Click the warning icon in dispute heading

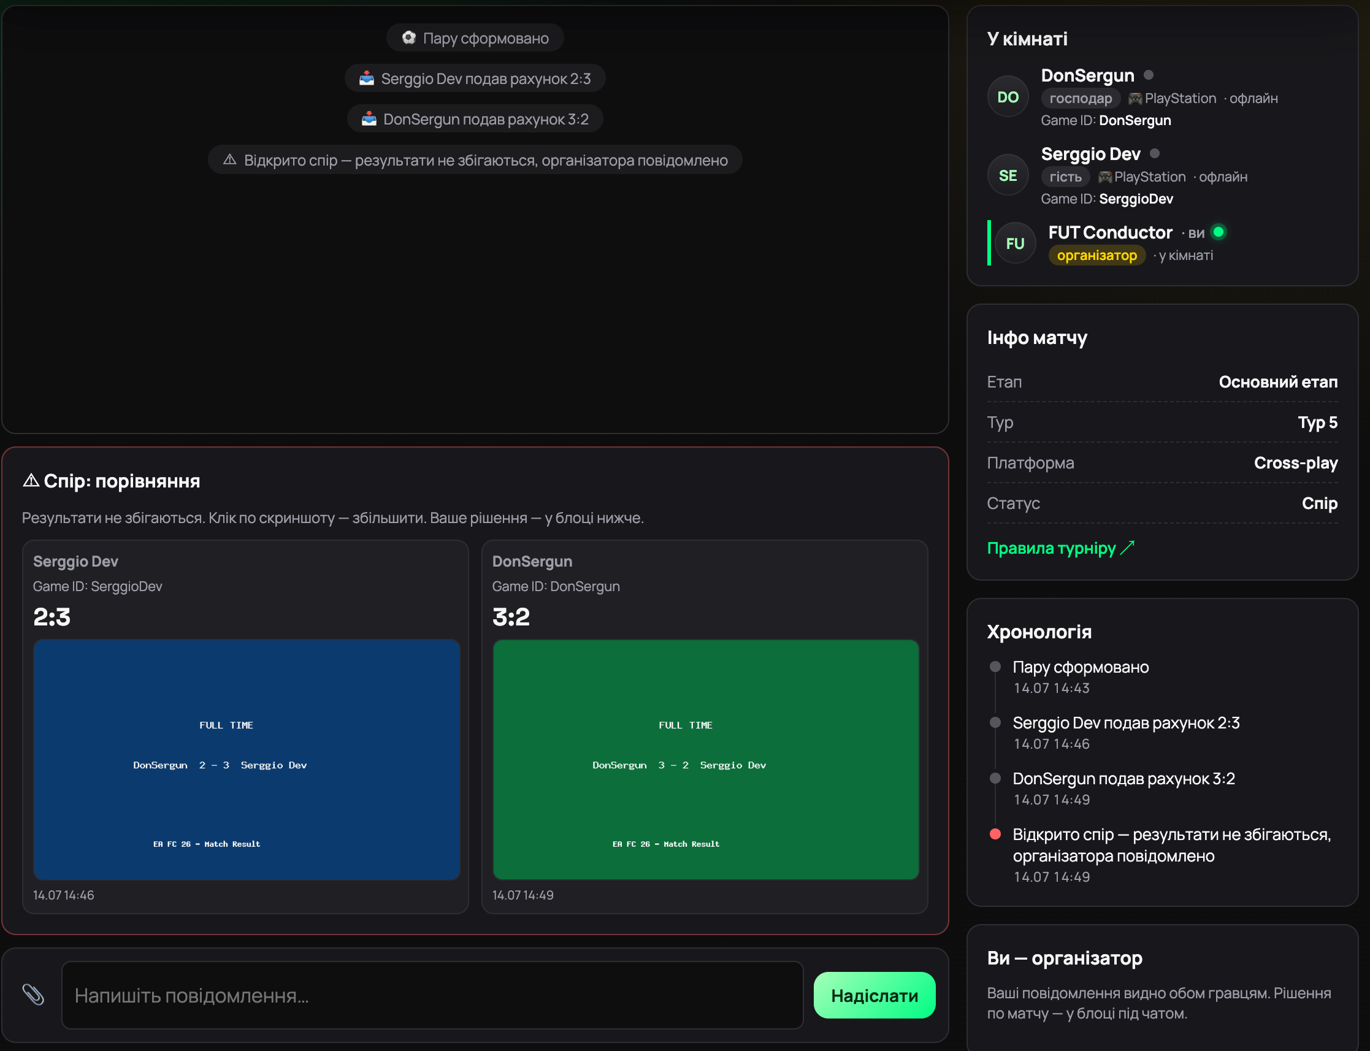click(31, 481)
